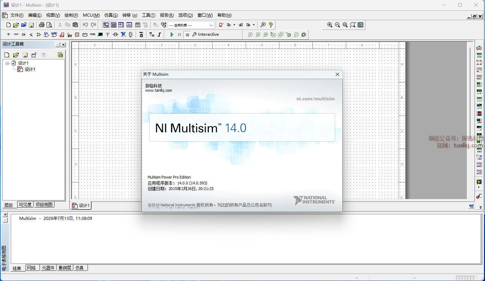Image resolution: width=485 pixels, height=281 pixels.
Task: Click the 14.0.0 (14.0.593) version text
Action: coord(192,183)
